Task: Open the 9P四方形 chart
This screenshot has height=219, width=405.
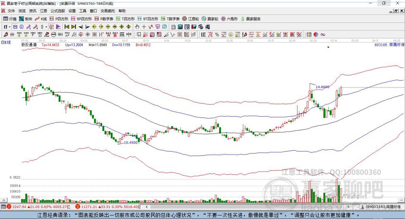Action: pos(81,19)
